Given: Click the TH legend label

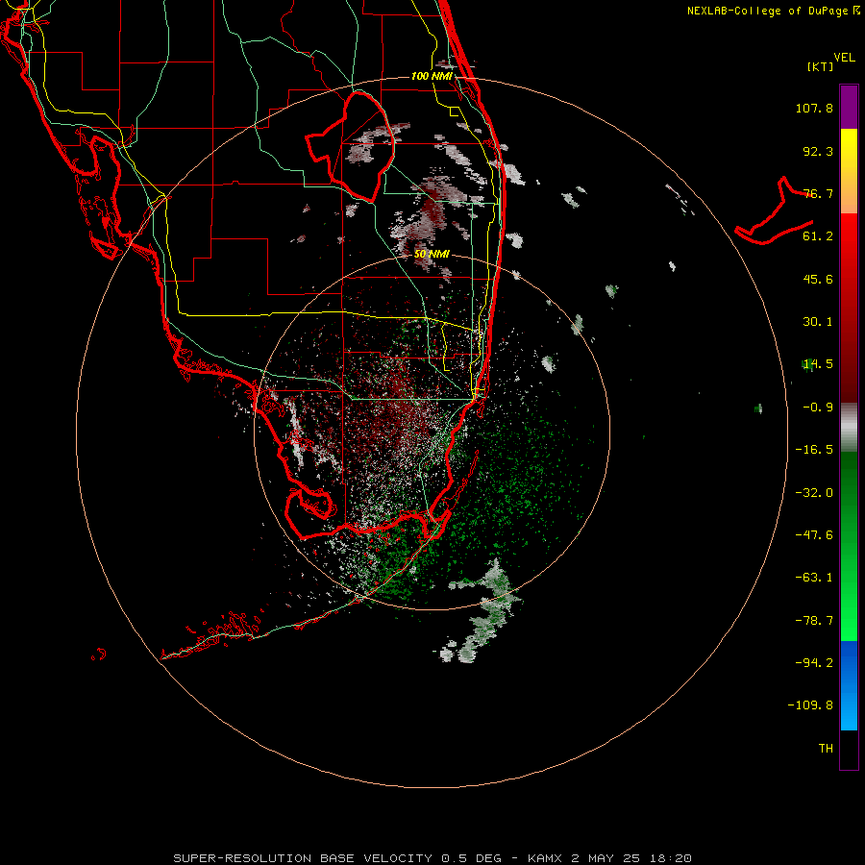Looking at the screenshot, I should [x=826, y=748].
